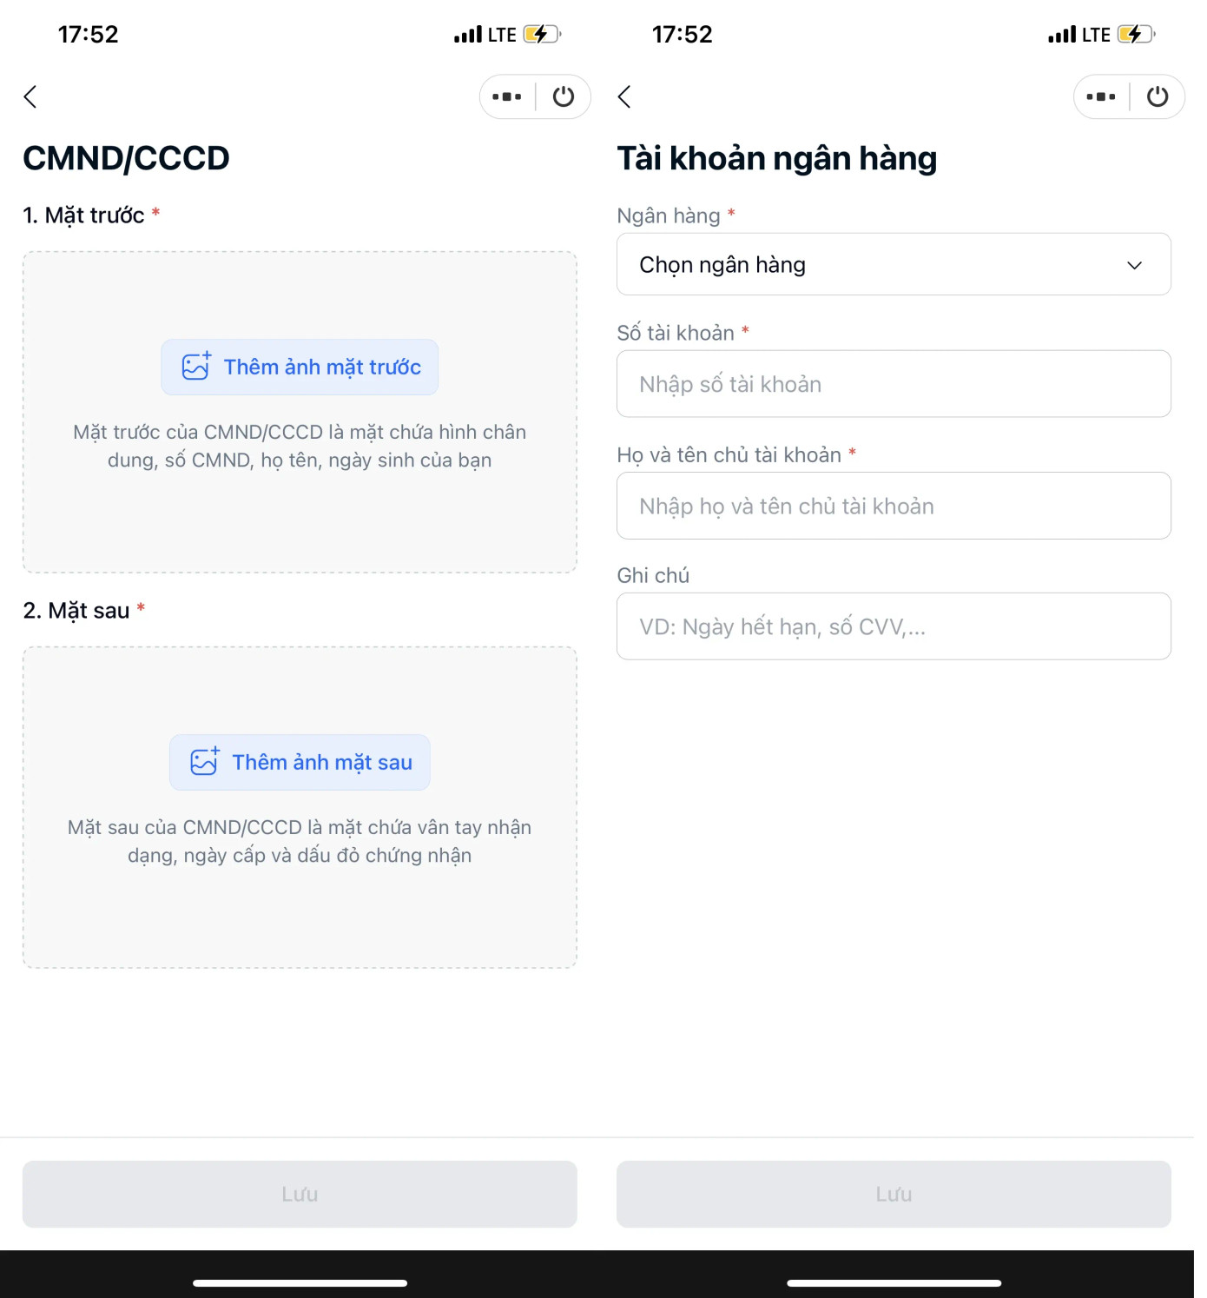Go back from the CMND/CCCD screen
The width and height of the screenshot is (1207, 1298).
pyautogui.click(x=30, y=96)
